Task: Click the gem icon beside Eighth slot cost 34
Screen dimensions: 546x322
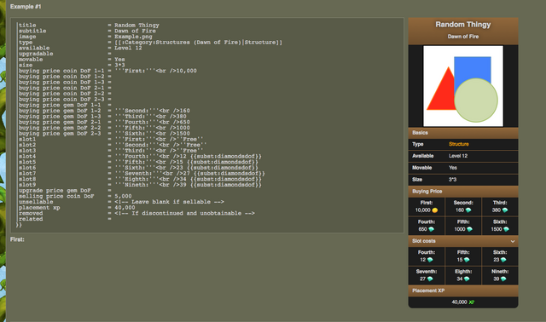Action: pyautogui.click(x=467, y=279)
